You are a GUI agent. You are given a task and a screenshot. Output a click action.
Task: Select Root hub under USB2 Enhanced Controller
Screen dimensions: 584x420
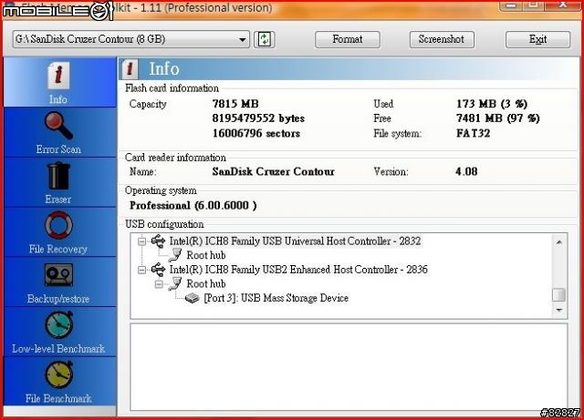(x=206, y=284)
